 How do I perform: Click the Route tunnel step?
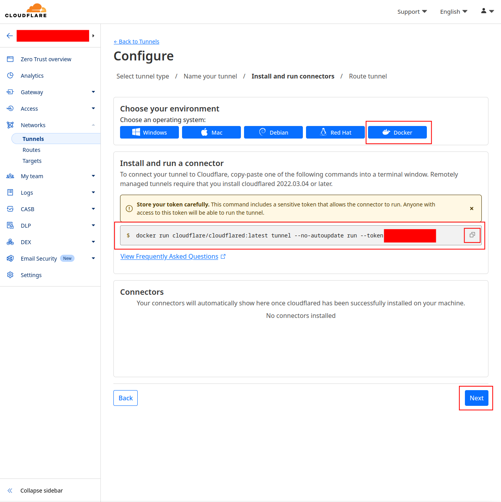click(368, 76)
